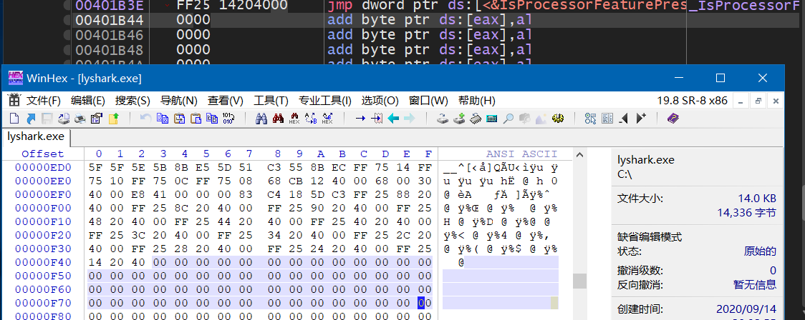Click the New file icon in WinHex toolbar
Screen dimensions: 805x320
pyautogui.click(x=14, y=119)
